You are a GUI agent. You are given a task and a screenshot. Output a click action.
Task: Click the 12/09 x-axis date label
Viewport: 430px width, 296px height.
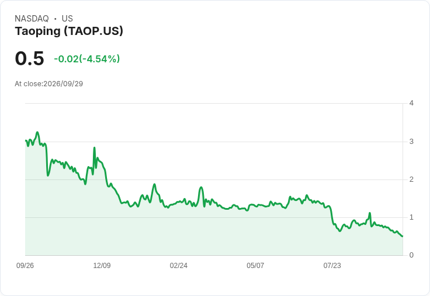pos(102,265)
